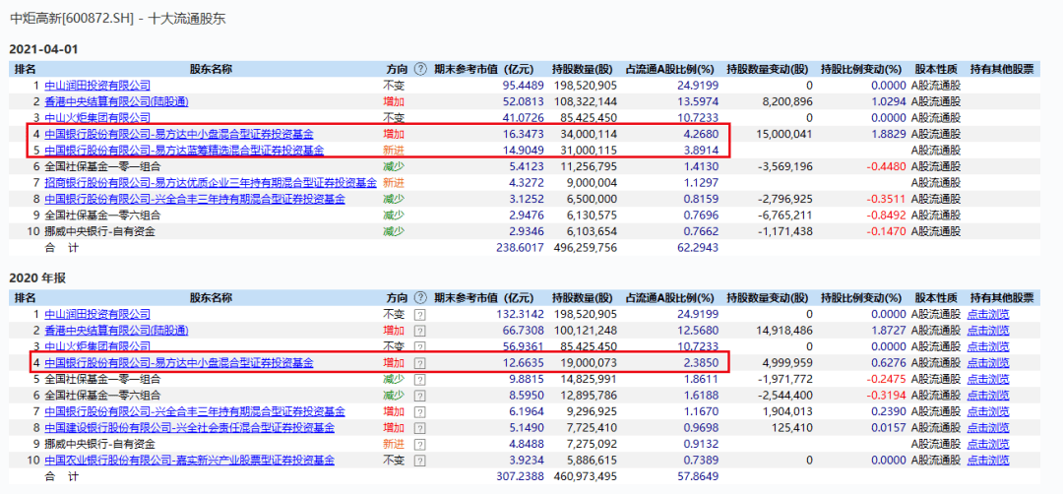Open 香港中央结算有限公司(陆股通) link in 2020 年报 table
The width and height of the screenshot is (1063, 494).
click(x=116, y=331)
